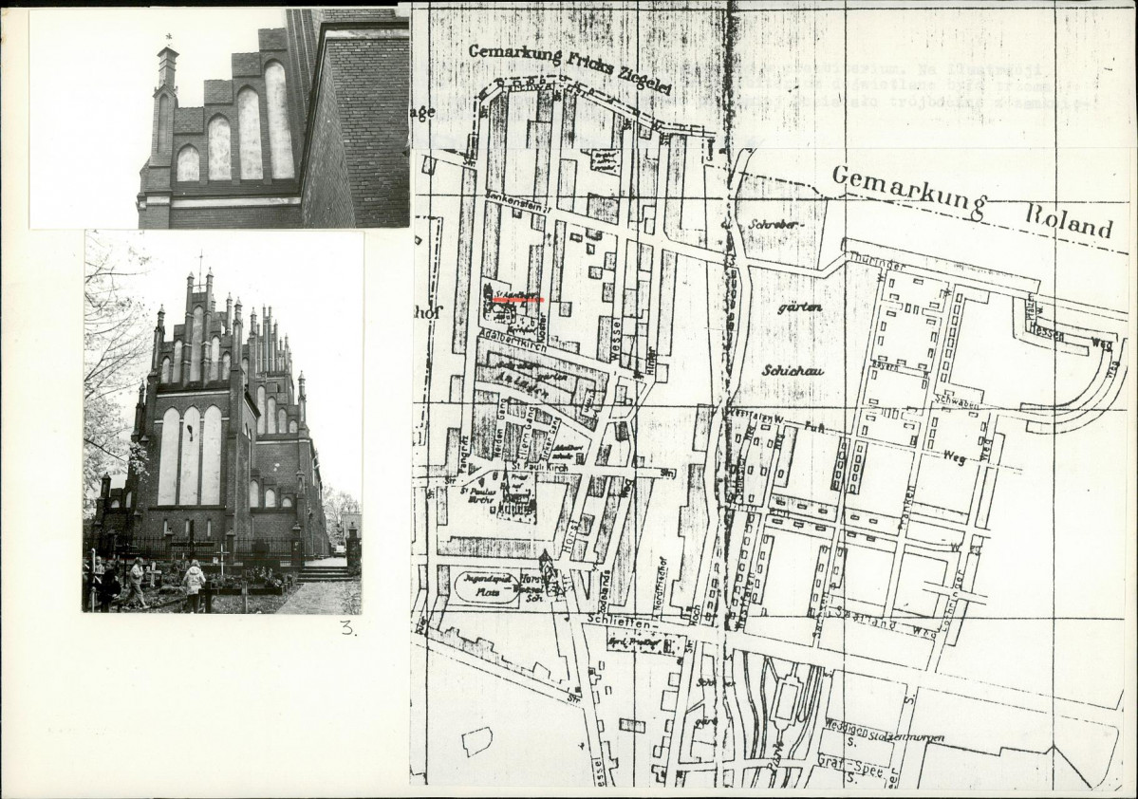Screen dimensions: 1138x799
Task: Open the top church gable detail photo
Action: 219,118
